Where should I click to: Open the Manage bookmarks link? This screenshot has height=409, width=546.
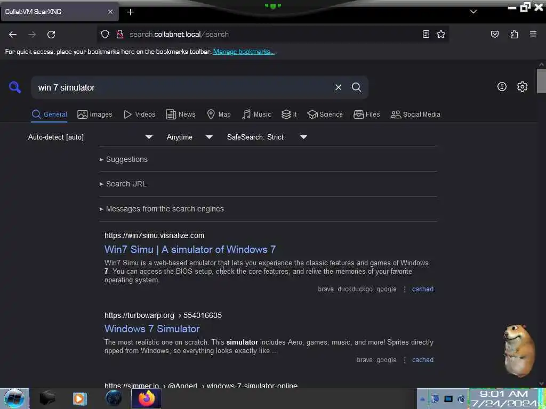244,52
